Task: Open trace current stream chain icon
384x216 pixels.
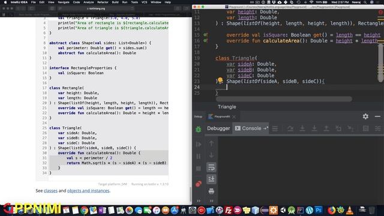Action: [378, 128]
